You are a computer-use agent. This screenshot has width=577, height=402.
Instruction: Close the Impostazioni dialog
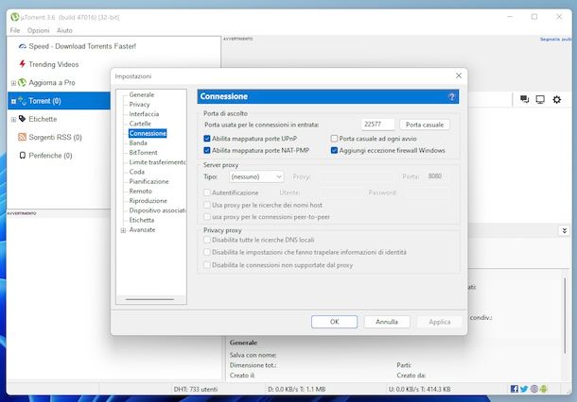click(459, 75)
